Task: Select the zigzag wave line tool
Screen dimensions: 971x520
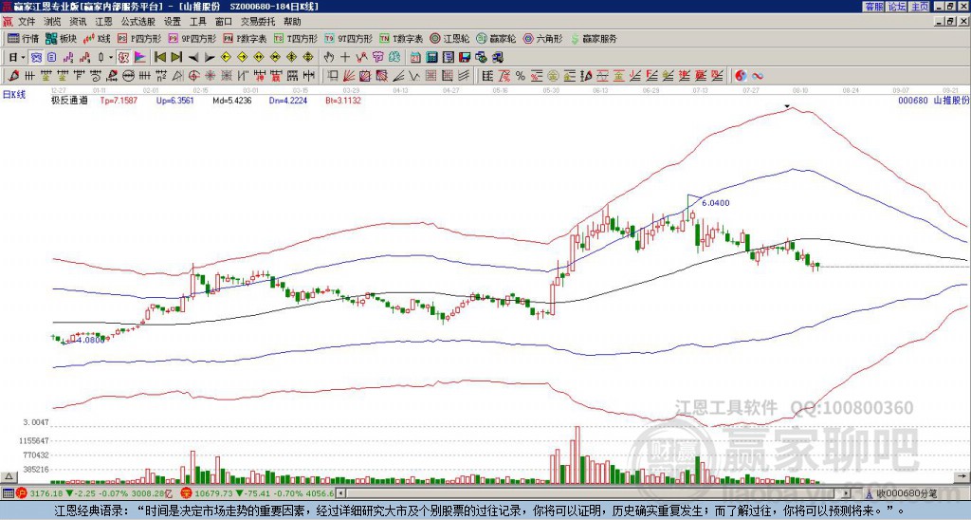Action: coord(414,76)
